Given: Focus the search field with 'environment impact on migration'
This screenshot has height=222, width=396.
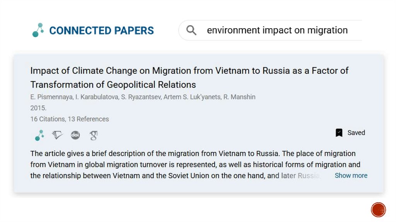Looking at the screenshot, I should click(277, 30).
